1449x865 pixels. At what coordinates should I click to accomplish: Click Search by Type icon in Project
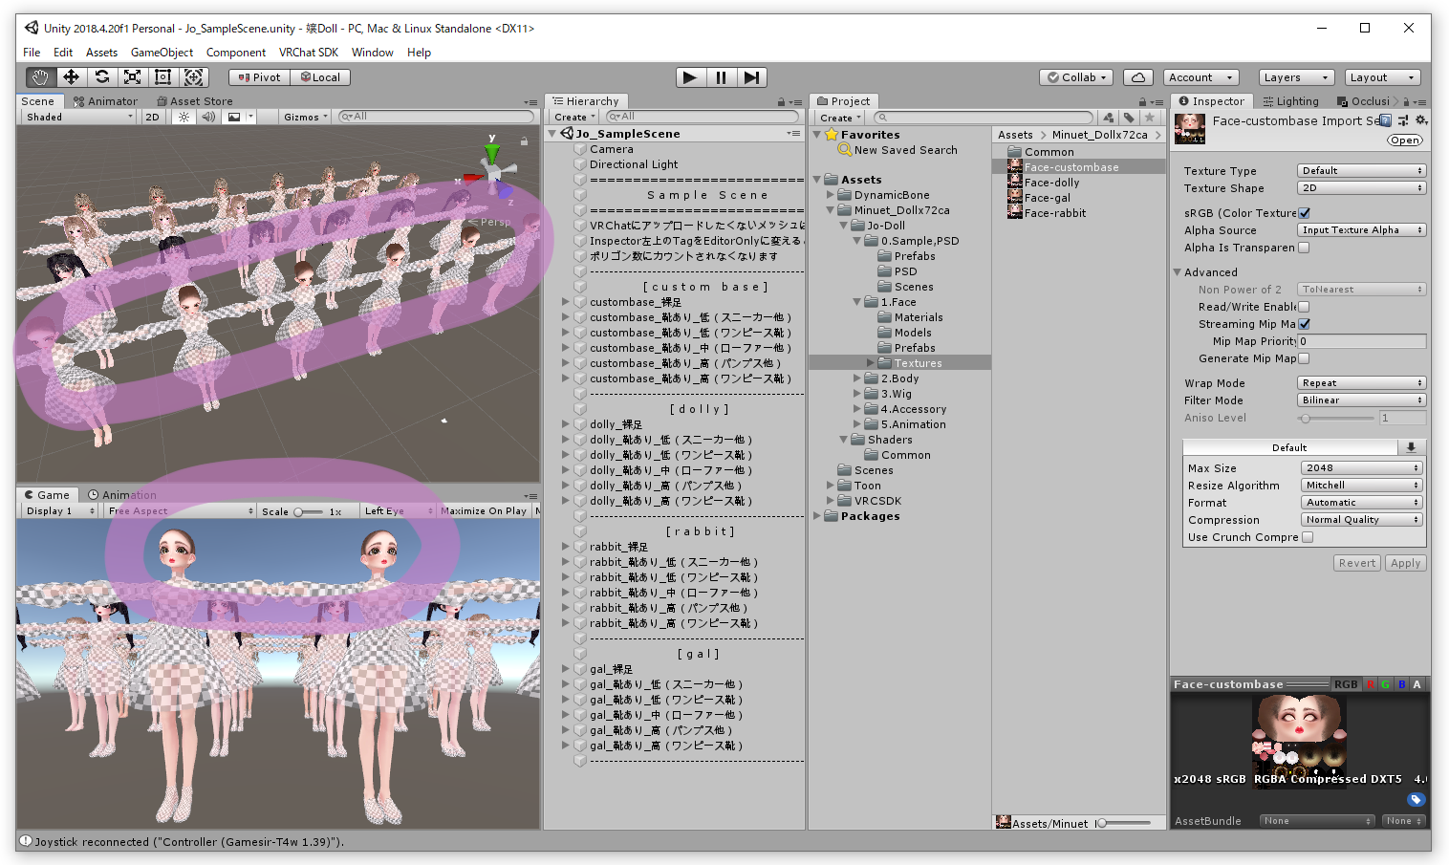click(x=1108, y=118)
